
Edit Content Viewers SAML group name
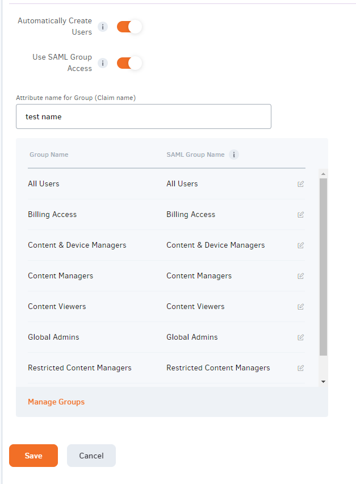coord(301,307)
